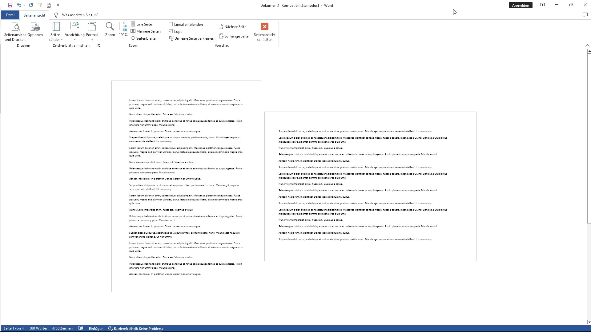Select the Seitenansicht ribbon tab
The image size is (591, 332).
(34, 15)
